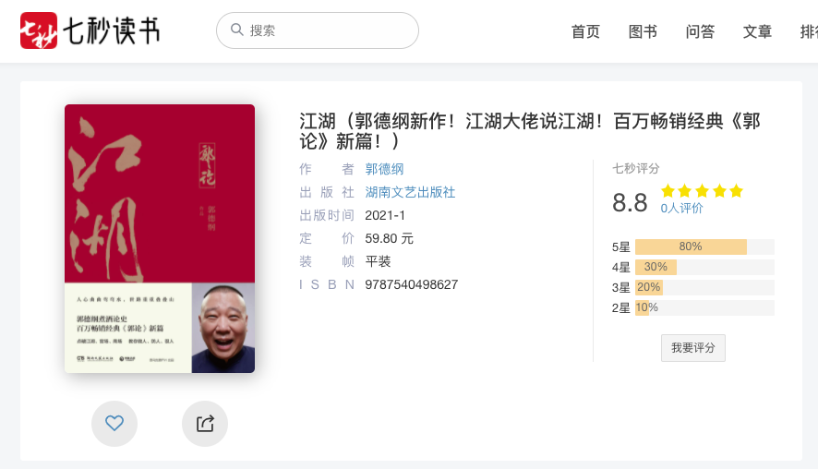
Task: Click the 0人评价 reviews link
Action: coord(682,208)
